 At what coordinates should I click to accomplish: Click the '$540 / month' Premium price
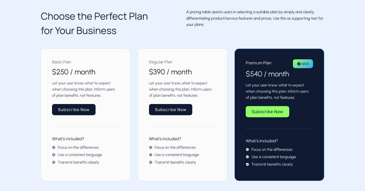267,74
